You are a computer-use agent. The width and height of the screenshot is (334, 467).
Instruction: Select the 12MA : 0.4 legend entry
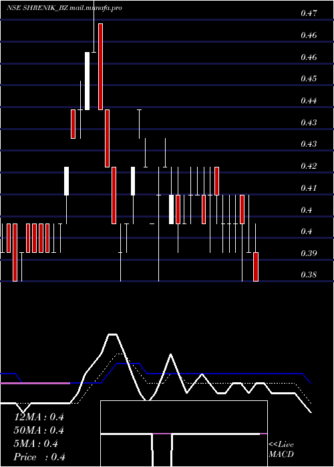(39, 417)
